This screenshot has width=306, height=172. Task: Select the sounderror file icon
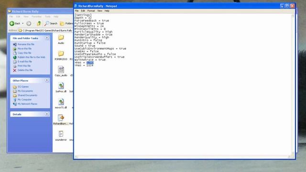click(61, 134)
